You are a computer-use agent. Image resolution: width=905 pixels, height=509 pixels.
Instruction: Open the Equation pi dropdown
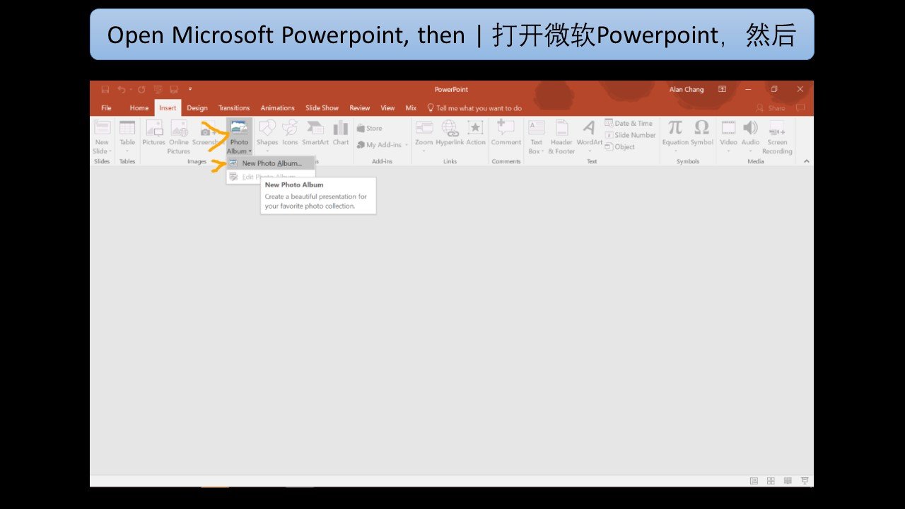point(675,137)
